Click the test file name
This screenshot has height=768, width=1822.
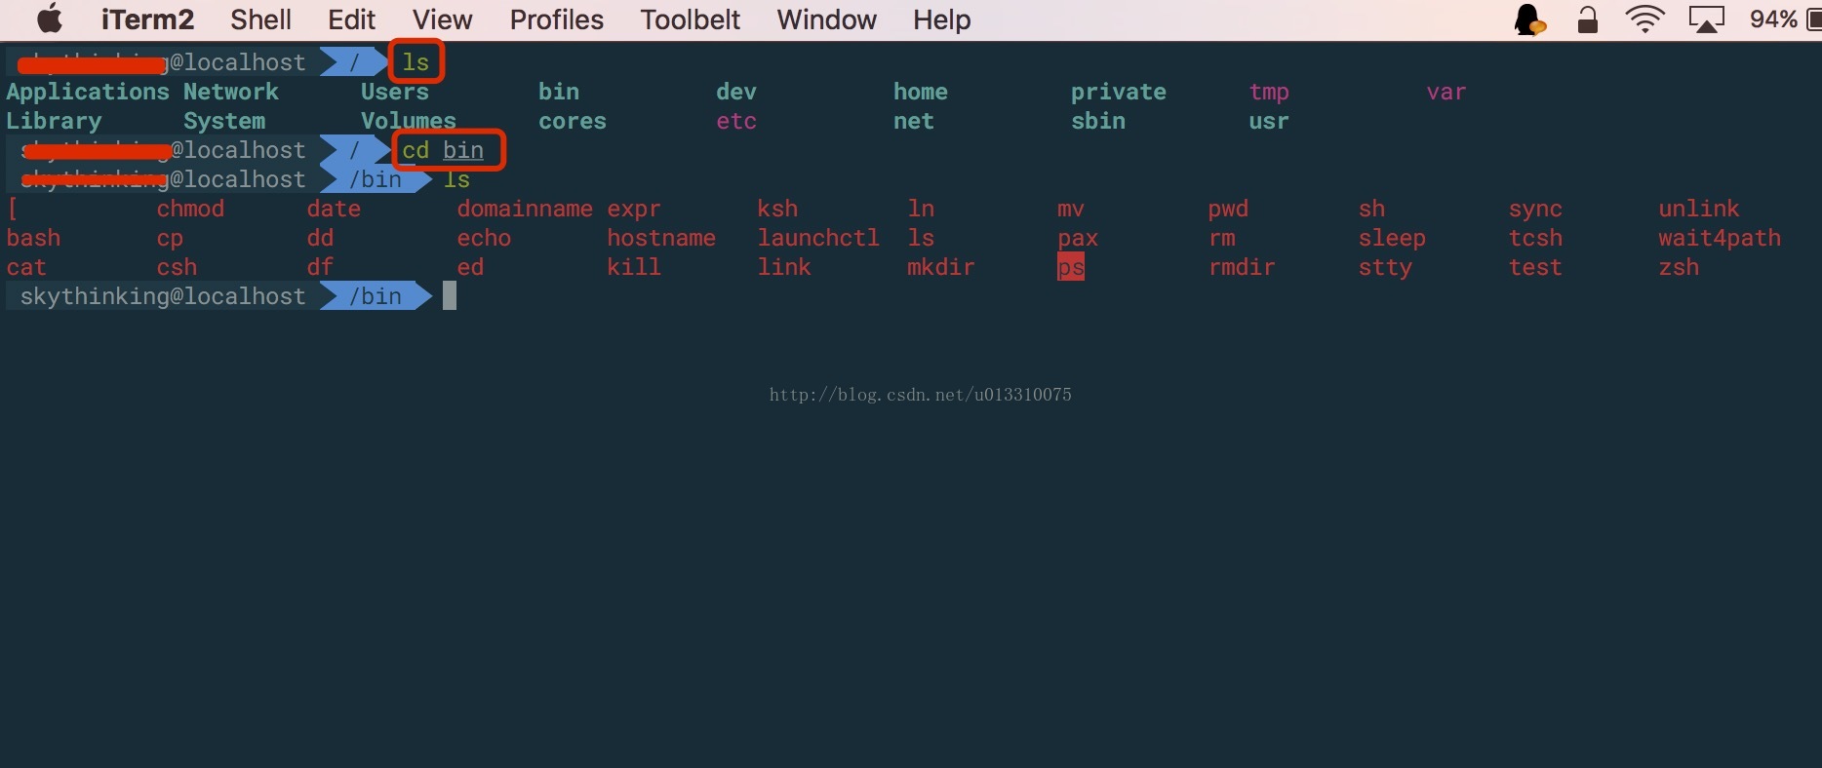click(1535, 267)
